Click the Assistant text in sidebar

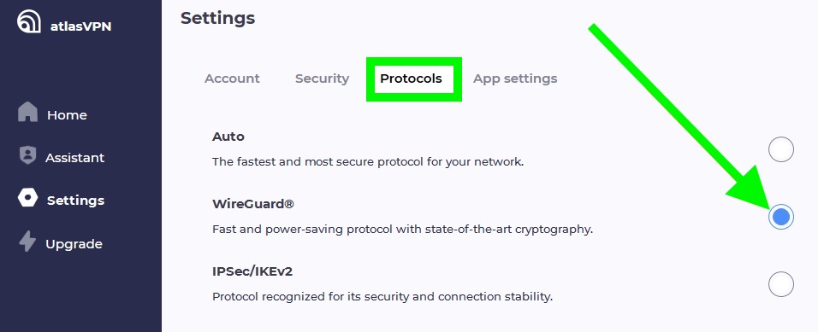click(74, 158)
